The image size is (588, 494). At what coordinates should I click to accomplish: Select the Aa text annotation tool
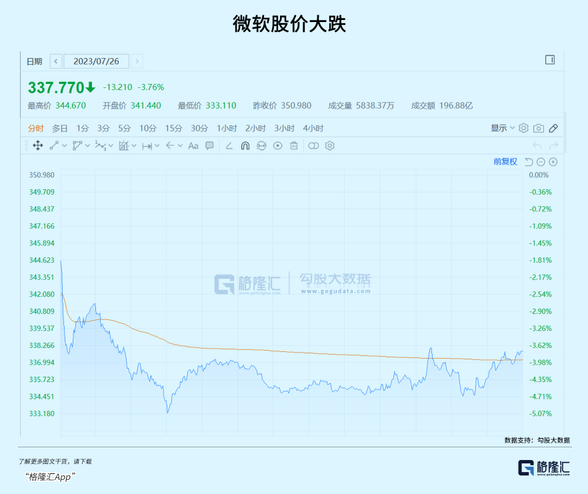point(193,146)
